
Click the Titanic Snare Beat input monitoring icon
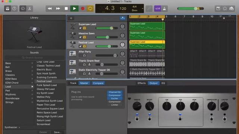[x=90, y=64]
